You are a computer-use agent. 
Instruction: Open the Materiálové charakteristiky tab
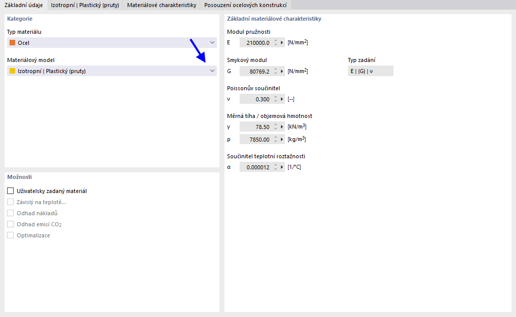point(161,5)
